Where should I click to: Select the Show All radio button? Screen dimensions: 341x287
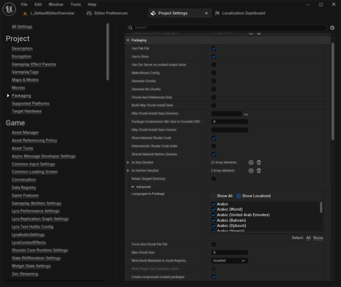point(213,196)
